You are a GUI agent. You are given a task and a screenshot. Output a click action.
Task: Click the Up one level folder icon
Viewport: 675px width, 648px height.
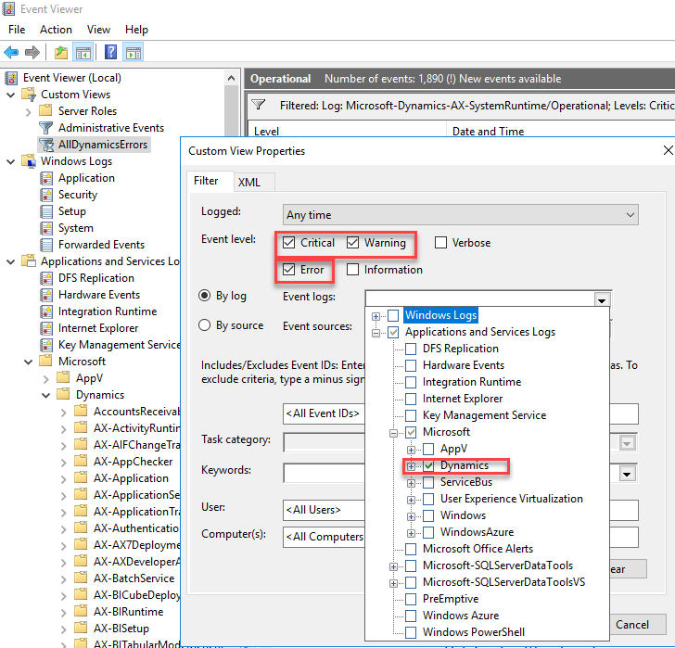click(61, 53)
